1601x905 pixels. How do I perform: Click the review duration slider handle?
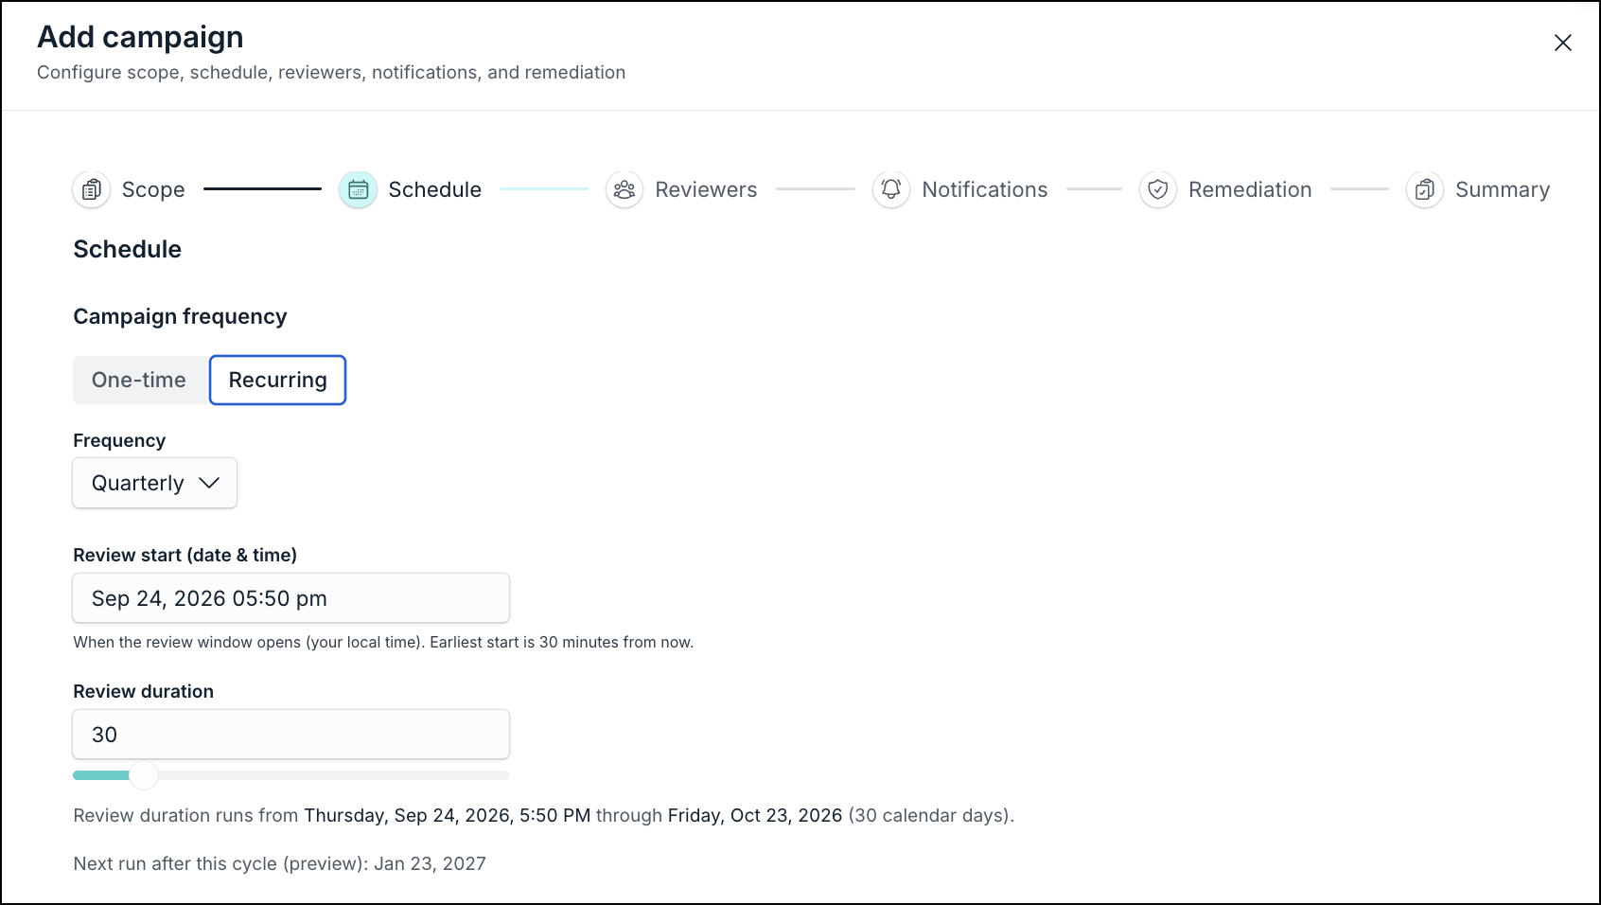(144, 775)
